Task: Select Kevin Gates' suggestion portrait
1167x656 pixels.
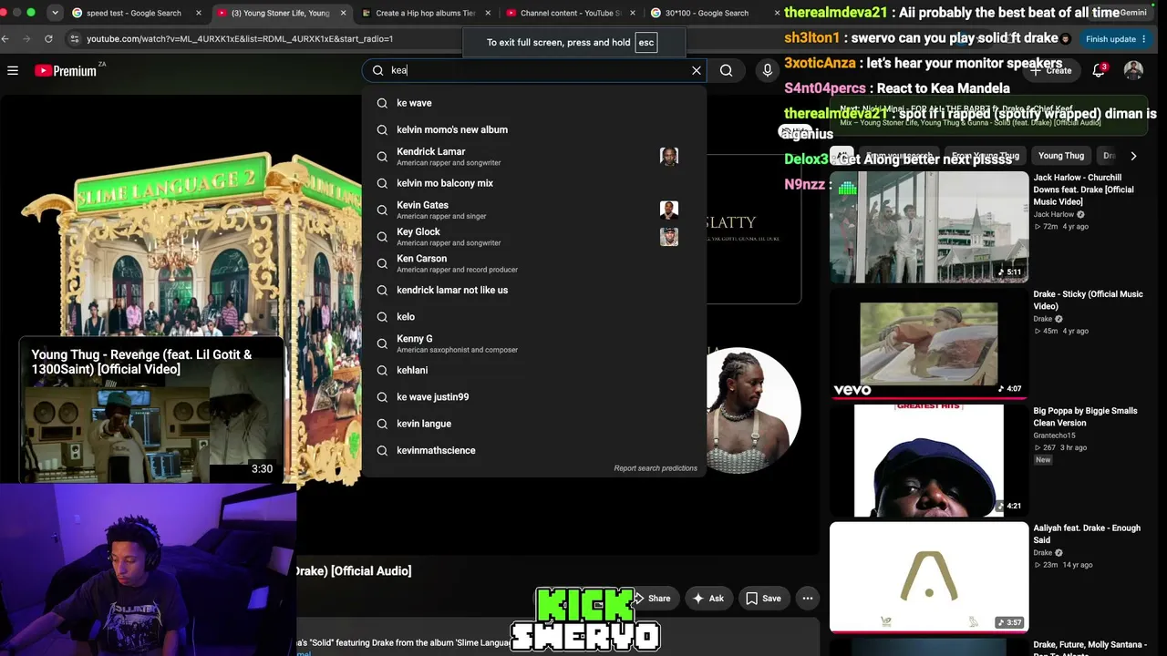Action: pos(669,210)
